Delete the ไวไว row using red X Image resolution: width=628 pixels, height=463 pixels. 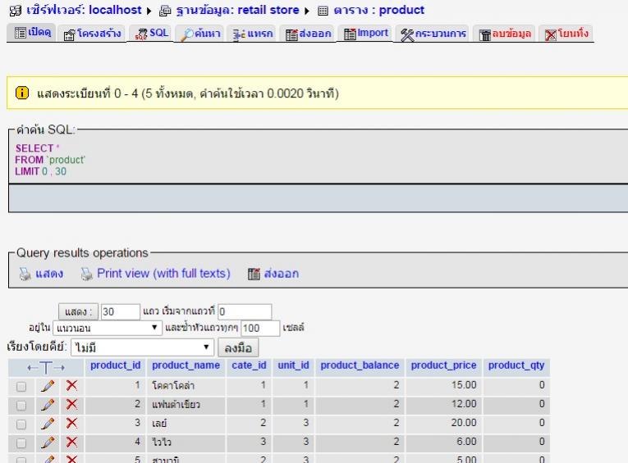pyautogui.click(x=71, y=442)
